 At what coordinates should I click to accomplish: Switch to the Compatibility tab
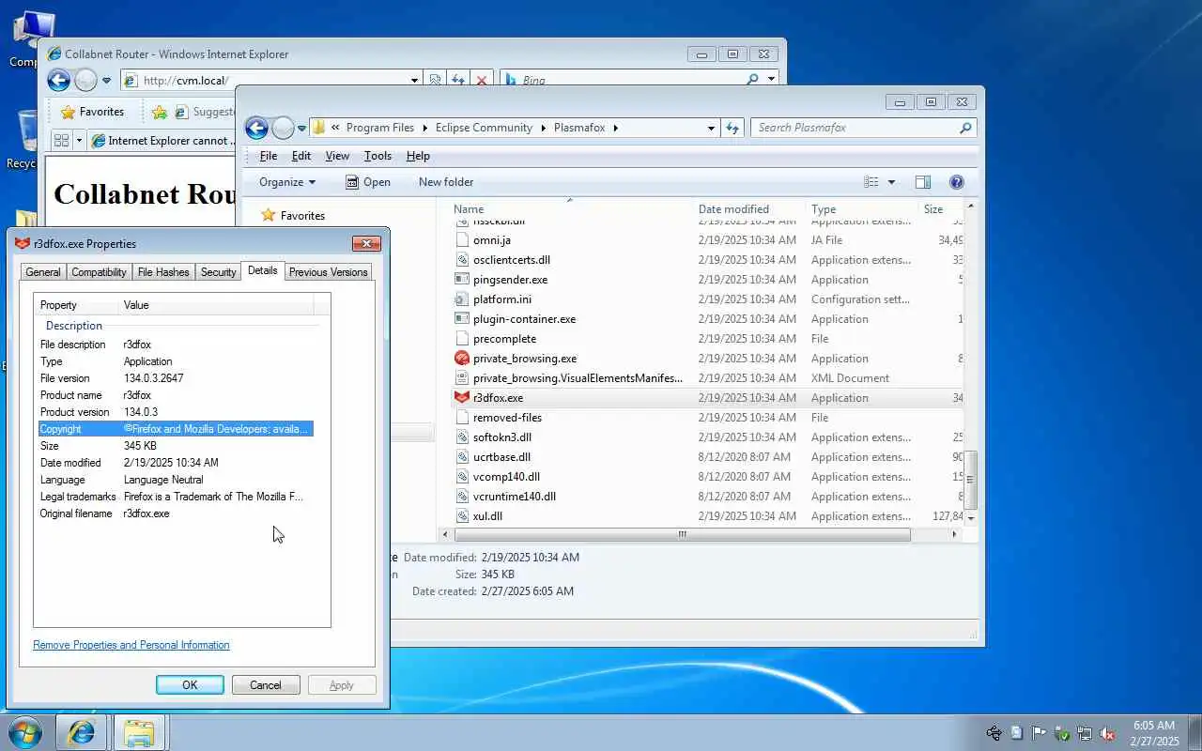coord(99,272)
